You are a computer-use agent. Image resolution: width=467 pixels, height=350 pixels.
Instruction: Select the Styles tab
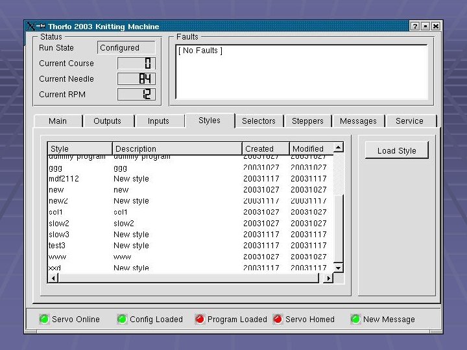click(210, 121)
